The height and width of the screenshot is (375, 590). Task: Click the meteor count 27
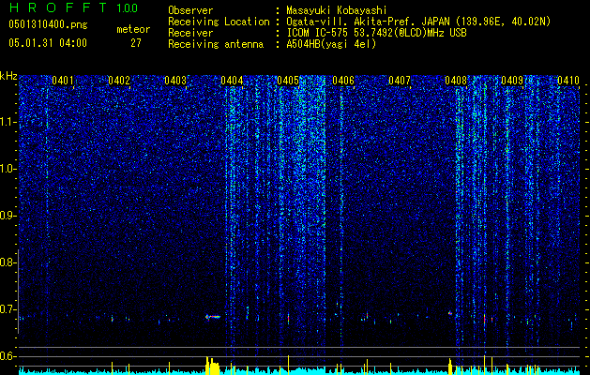(x=136, y=43)
